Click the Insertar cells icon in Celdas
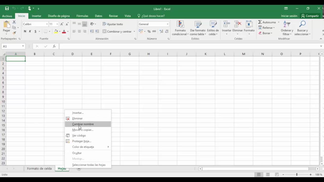 pos(227,25)
